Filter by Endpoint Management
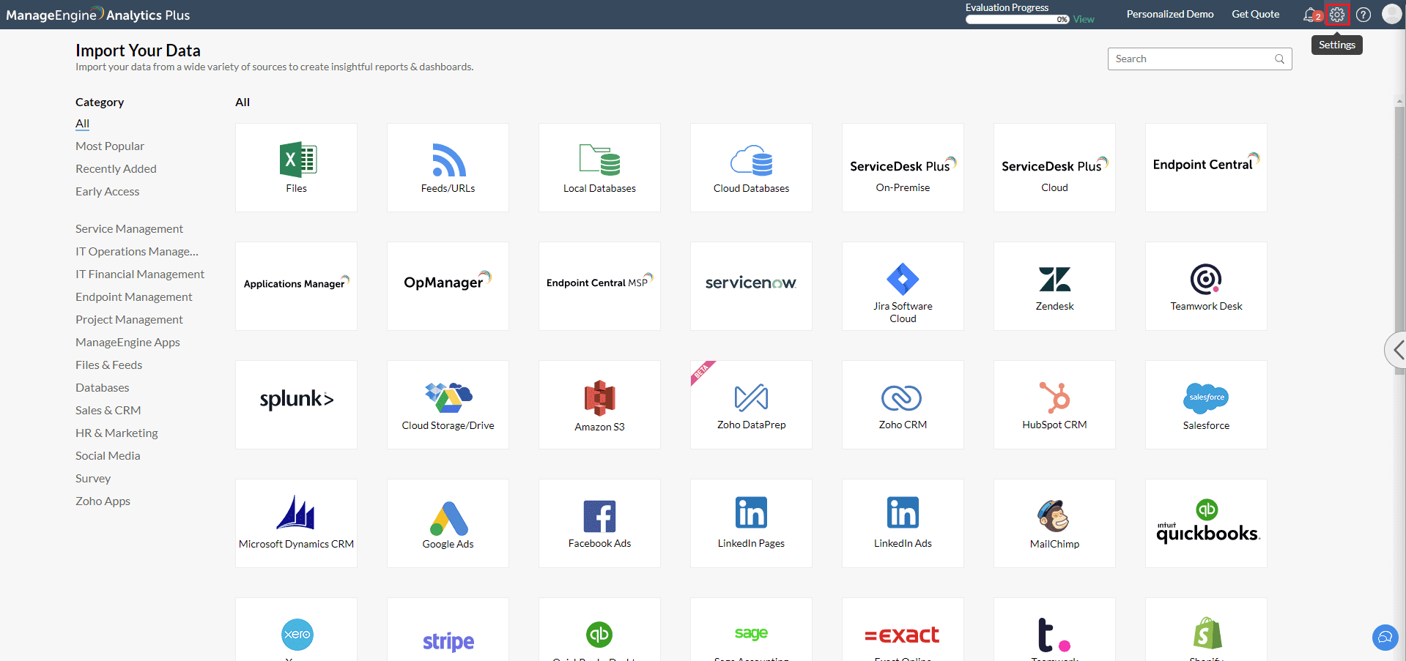Image resolution: width=1406 pixels, height=661 pixels. coord(133,297)
